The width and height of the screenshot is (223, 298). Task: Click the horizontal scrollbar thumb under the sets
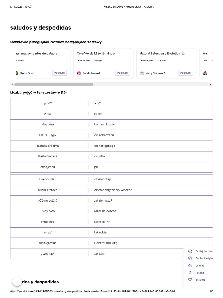tap(53, 84)
